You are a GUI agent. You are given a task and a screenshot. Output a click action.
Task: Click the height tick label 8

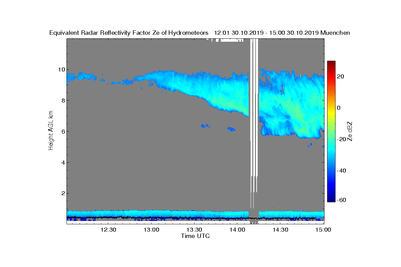[x=62, y=100]
